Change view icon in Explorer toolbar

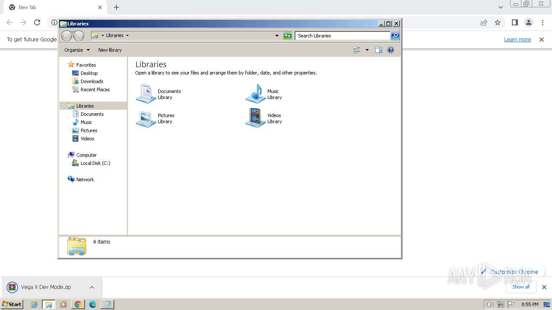(357, 50)
